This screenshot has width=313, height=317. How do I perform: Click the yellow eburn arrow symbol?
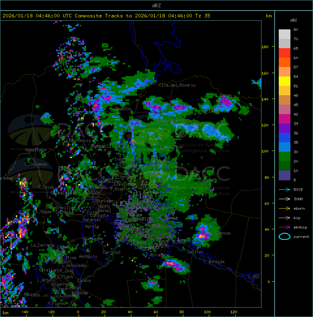(x=284, y=209)
